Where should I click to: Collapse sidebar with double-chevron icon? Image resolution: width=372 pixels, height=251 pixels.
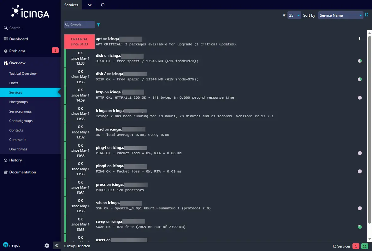coord(56,246)
